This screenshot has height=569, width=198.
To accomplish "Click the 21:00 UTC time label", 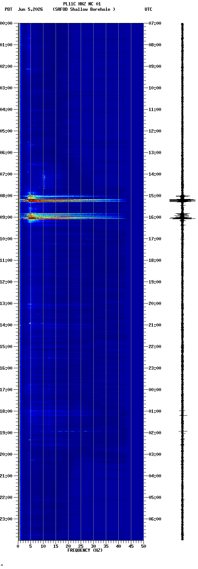I will coord(155,325).
